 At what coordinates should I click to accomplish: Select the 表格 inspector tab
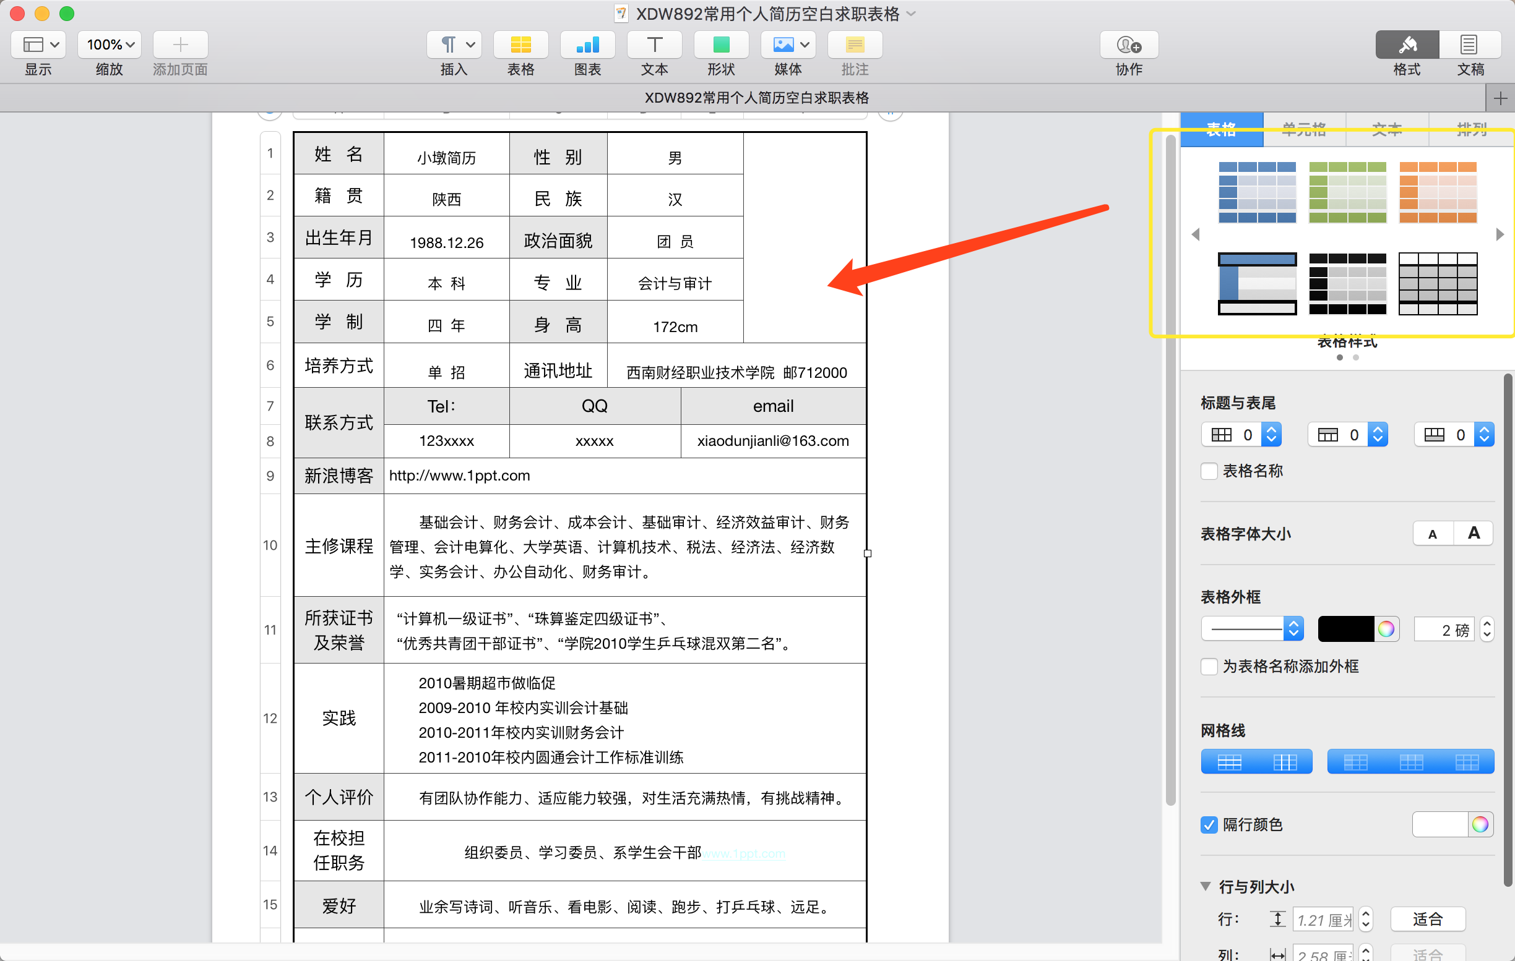[1221, 129]
